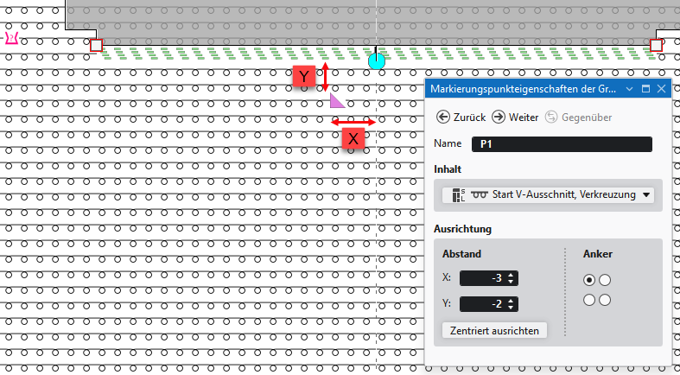Screen dimensions: 680x375
Task: Select the bottom-left anchor radio button
Action: pyautogui.click(x=589, y=300)
